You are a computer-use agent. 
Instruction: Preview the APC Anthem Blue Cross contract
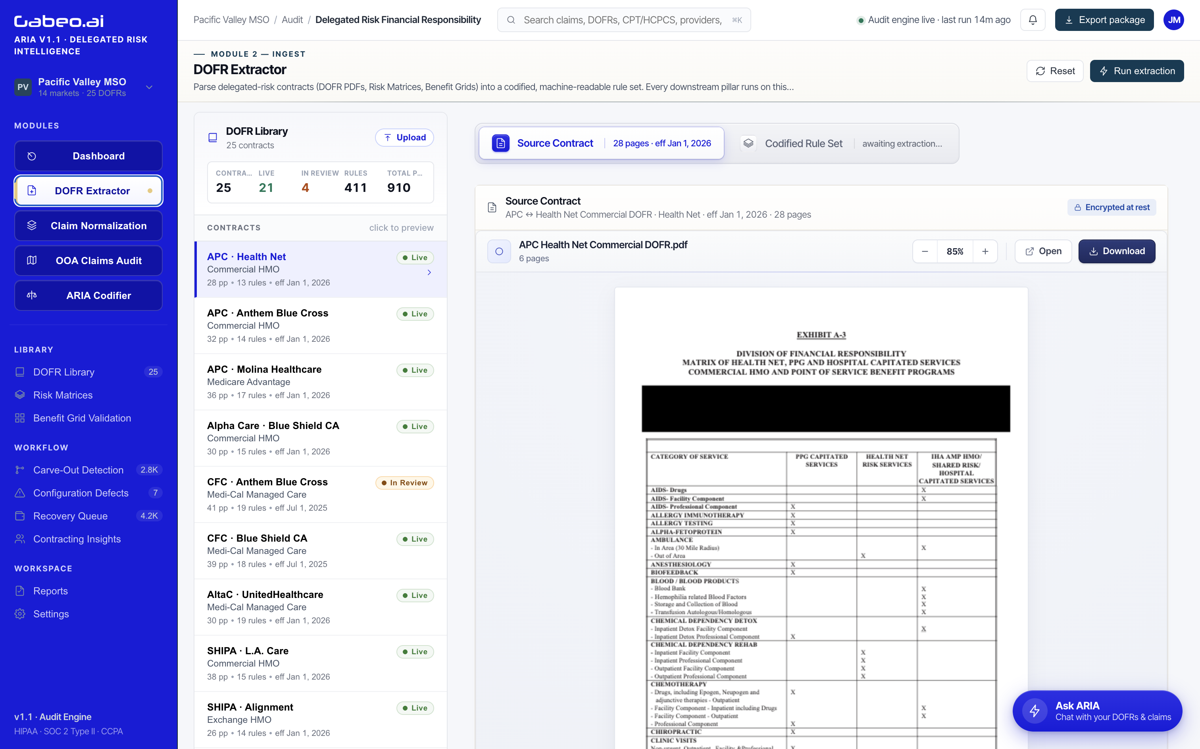pyautogui.click(x=321, y=326)
